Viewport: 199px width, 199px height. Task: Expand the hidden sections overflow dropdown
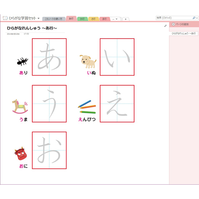coord(115,19)
